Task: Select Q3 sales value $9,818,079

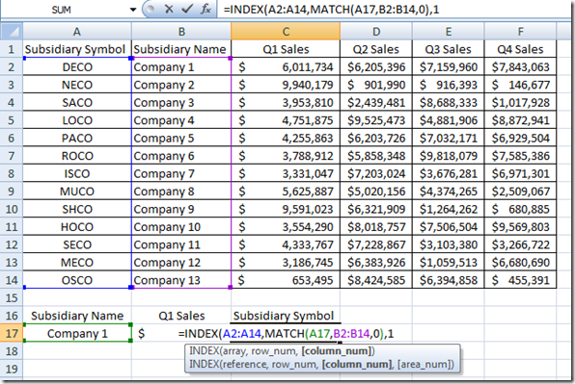Action: pyautogui.click(x=448, y=156)
